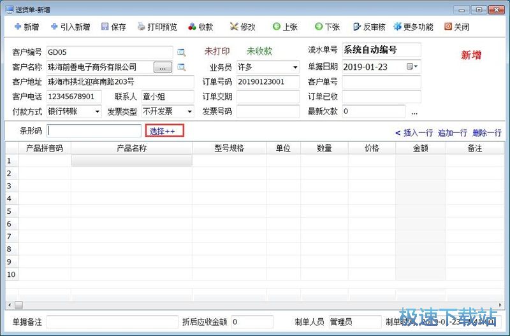Open the 更多功能 menu
This screenshot has width=510, height=336.
click(x=413, y=27)
